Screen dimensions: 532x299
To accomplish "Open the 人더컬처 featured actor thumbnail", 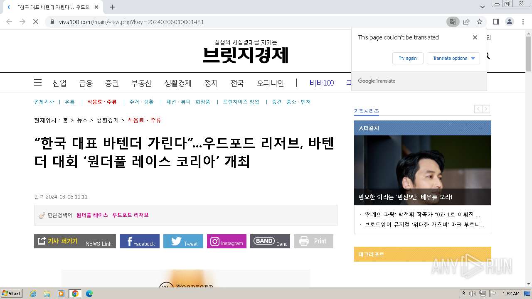I will point(423,170).
